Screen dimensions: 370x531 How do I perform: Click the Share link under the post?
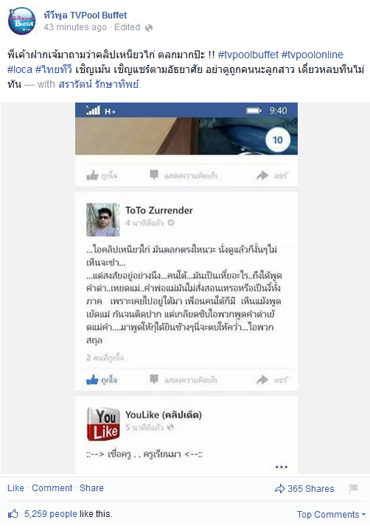(x=91, y=488)
